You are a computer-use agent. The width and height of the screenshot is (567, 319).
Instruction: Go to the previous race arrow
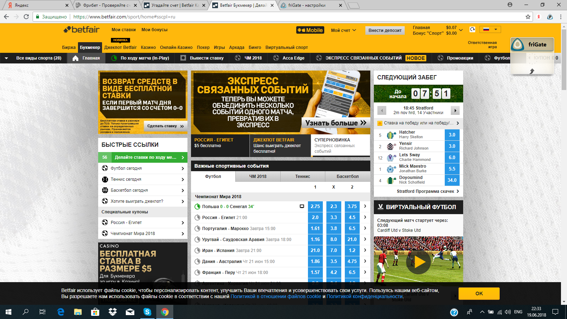tap(382, 111)
